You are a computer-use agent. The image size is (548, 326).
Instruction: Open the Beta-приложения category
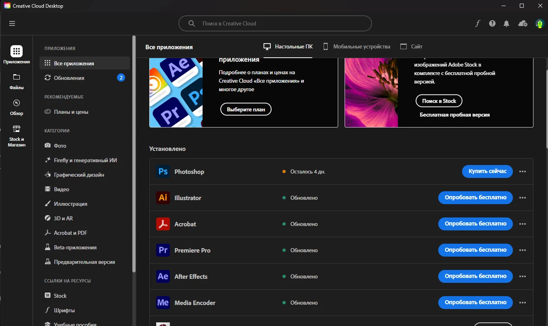(x=85, y=247)
